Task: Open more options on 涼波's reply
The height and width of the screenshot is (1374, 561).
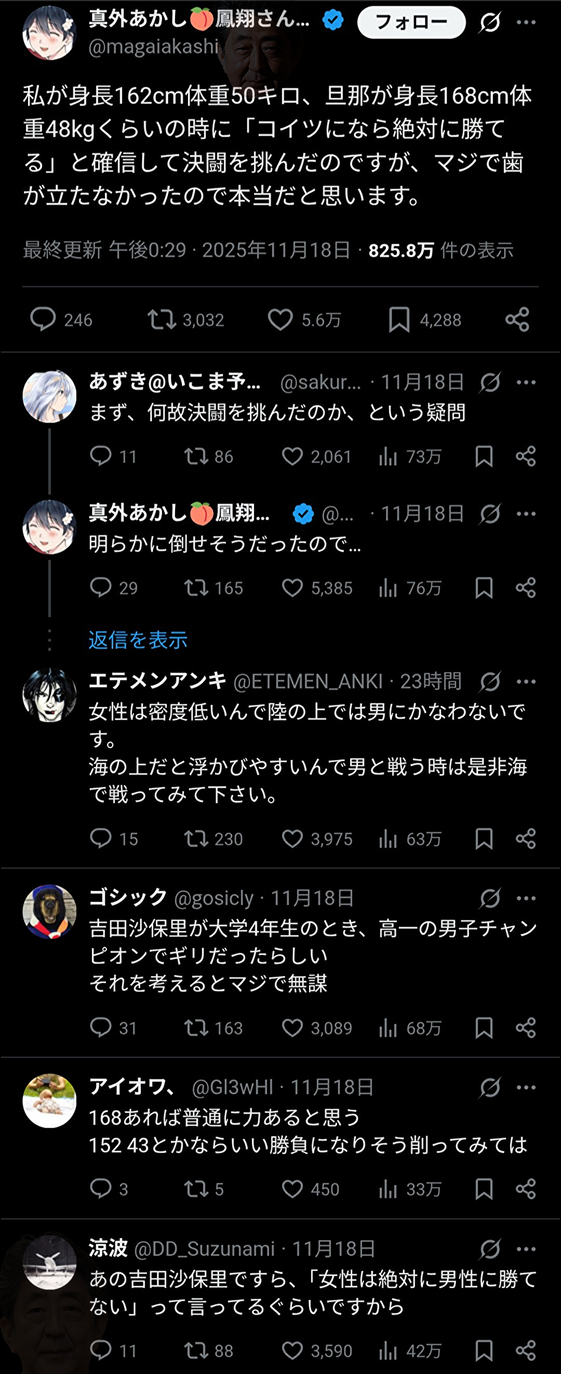Action: [x=526, y=1249]
